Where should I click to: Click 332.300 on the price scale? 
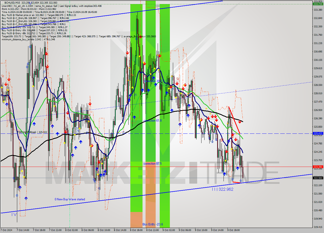click(318, 26)
